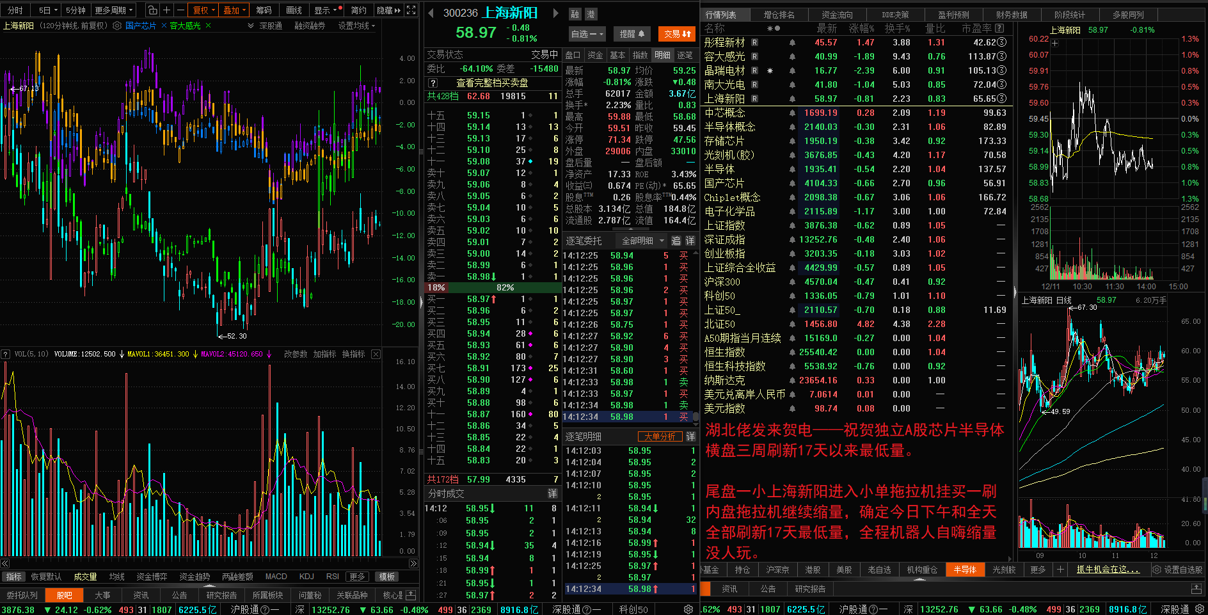Switch to the 资金 tab
Screen dimensions: 1208x615
pos(595,55)
